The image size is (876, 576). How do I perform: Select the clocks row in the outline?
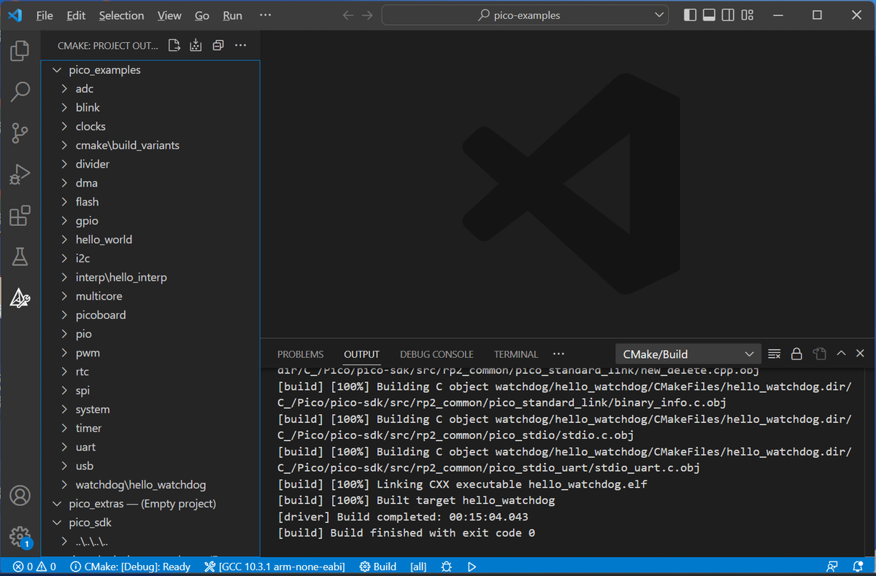coord(150,127)
